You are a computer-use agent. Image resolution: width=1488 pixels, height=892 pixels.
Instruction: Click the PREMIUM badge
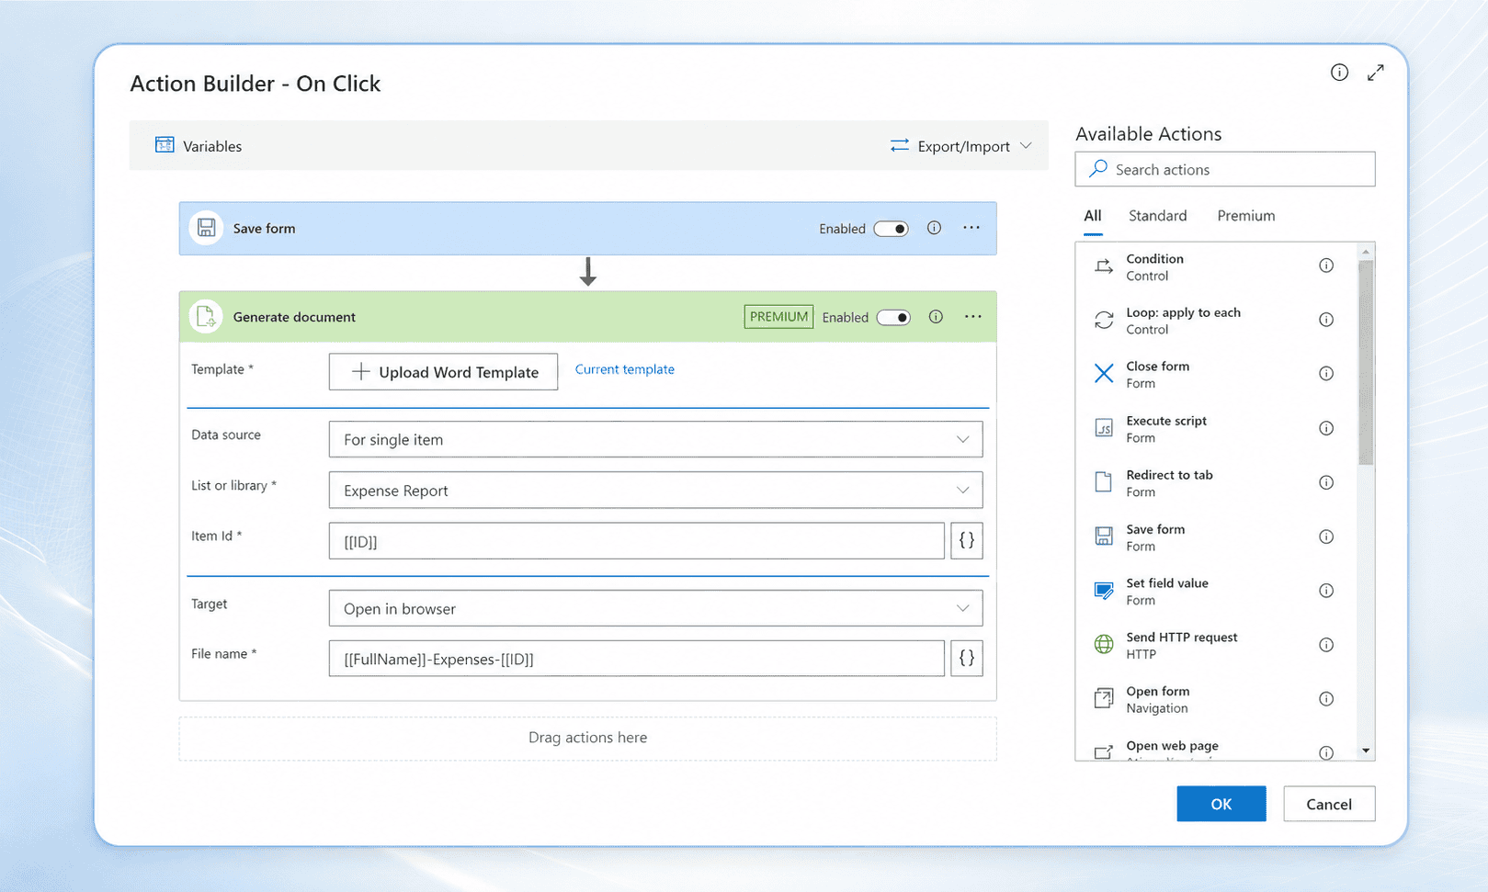point(778,317)
